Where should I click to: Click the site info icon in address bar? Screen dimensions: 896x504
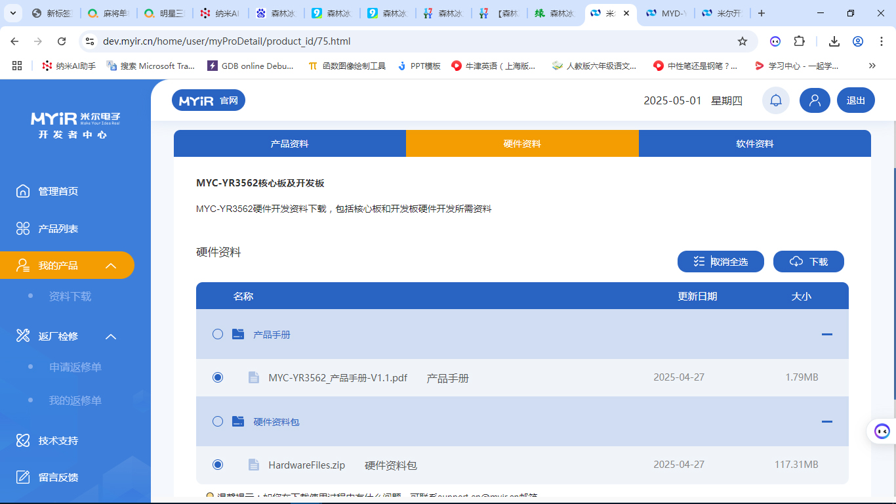coord(91,41)
